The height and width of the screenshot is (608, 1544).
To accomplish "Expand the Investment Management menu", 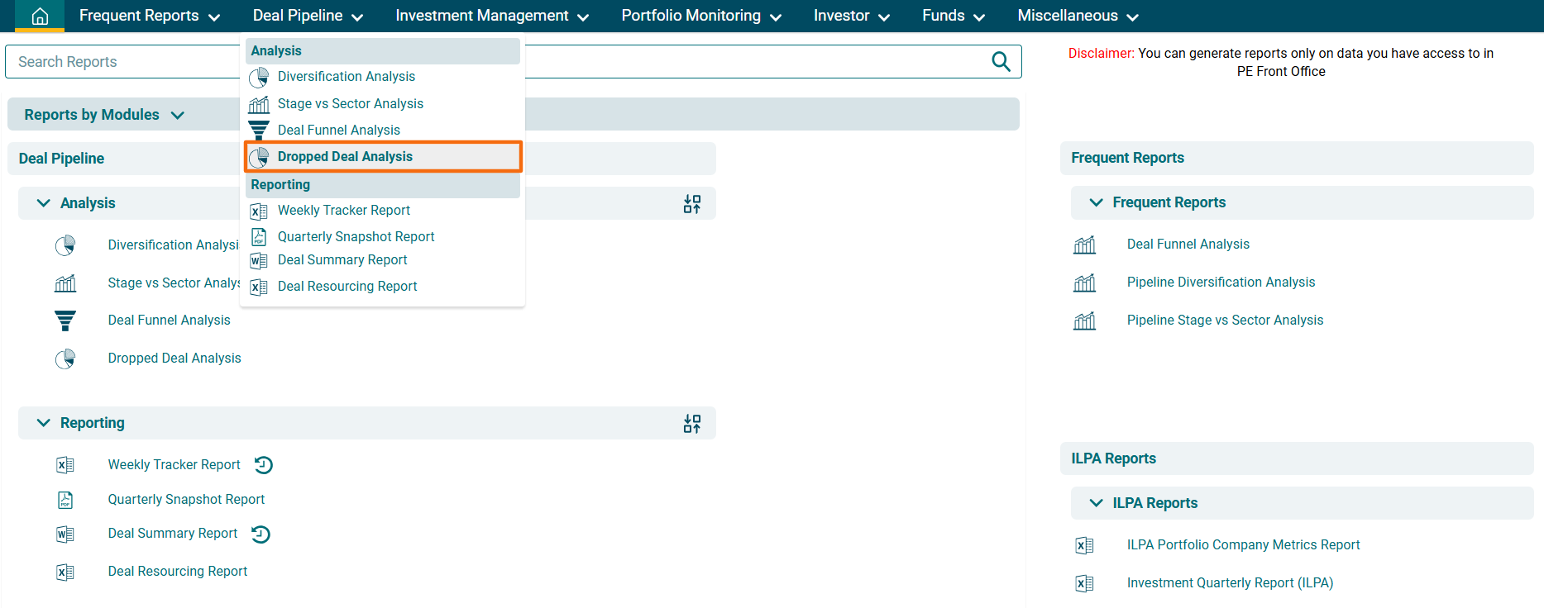I will coord(492,17).
